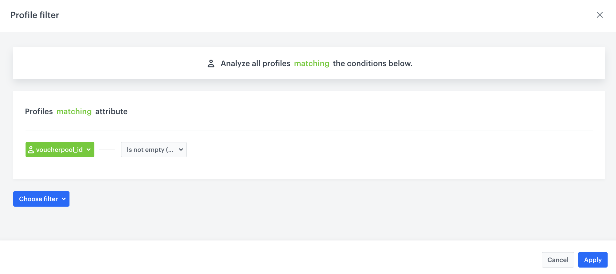
Task: Click the chevron on the Is not empty selector
Action: tap(181, 150)
